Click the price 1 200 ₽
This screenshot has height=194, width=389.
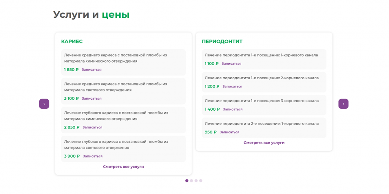[x=212, y=86]
